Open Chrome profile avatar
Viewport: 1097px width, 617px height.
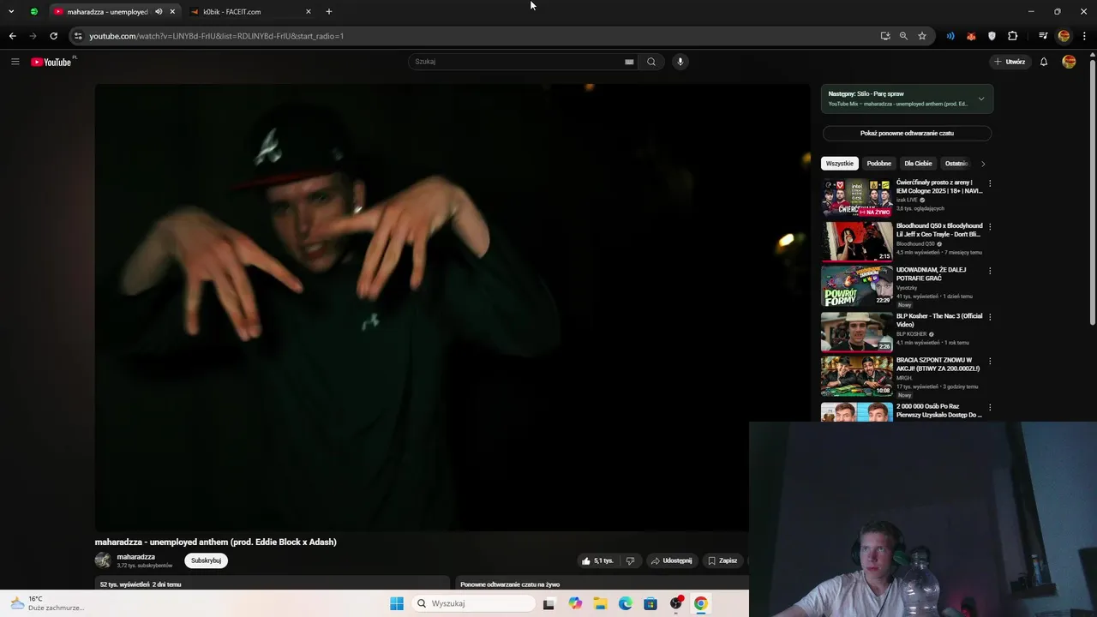(1064, 36)
